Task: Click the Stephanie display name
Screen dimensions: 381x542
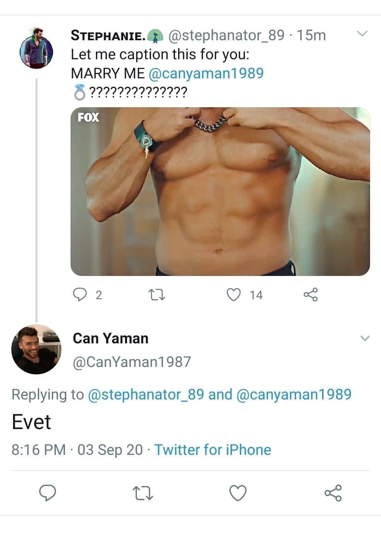Action: [x=108, y=35]
